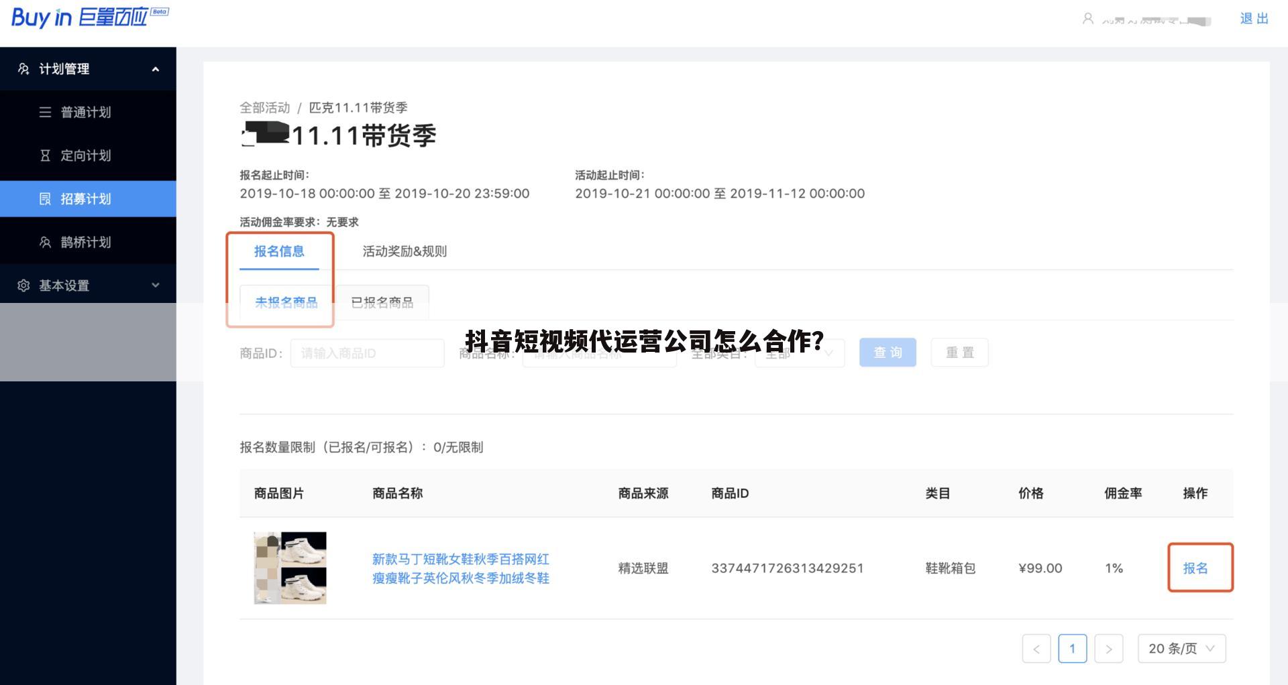1288x685 pixels.
Task: Select page 1 in pagination
Action: point(1072,648)
